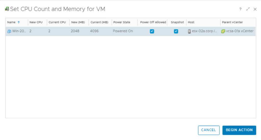Click the host icon beside esx-02a
Screen dimensions: 261x140
[x=189, y=31]
